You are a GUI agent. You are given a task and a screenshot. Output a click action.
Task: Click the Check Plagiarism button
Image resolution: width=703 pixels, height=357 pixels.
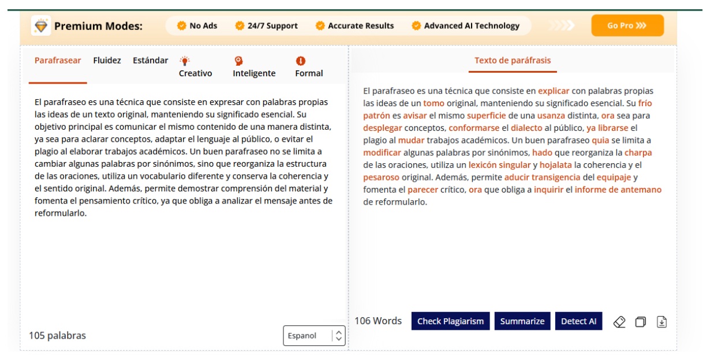[450, 321]
